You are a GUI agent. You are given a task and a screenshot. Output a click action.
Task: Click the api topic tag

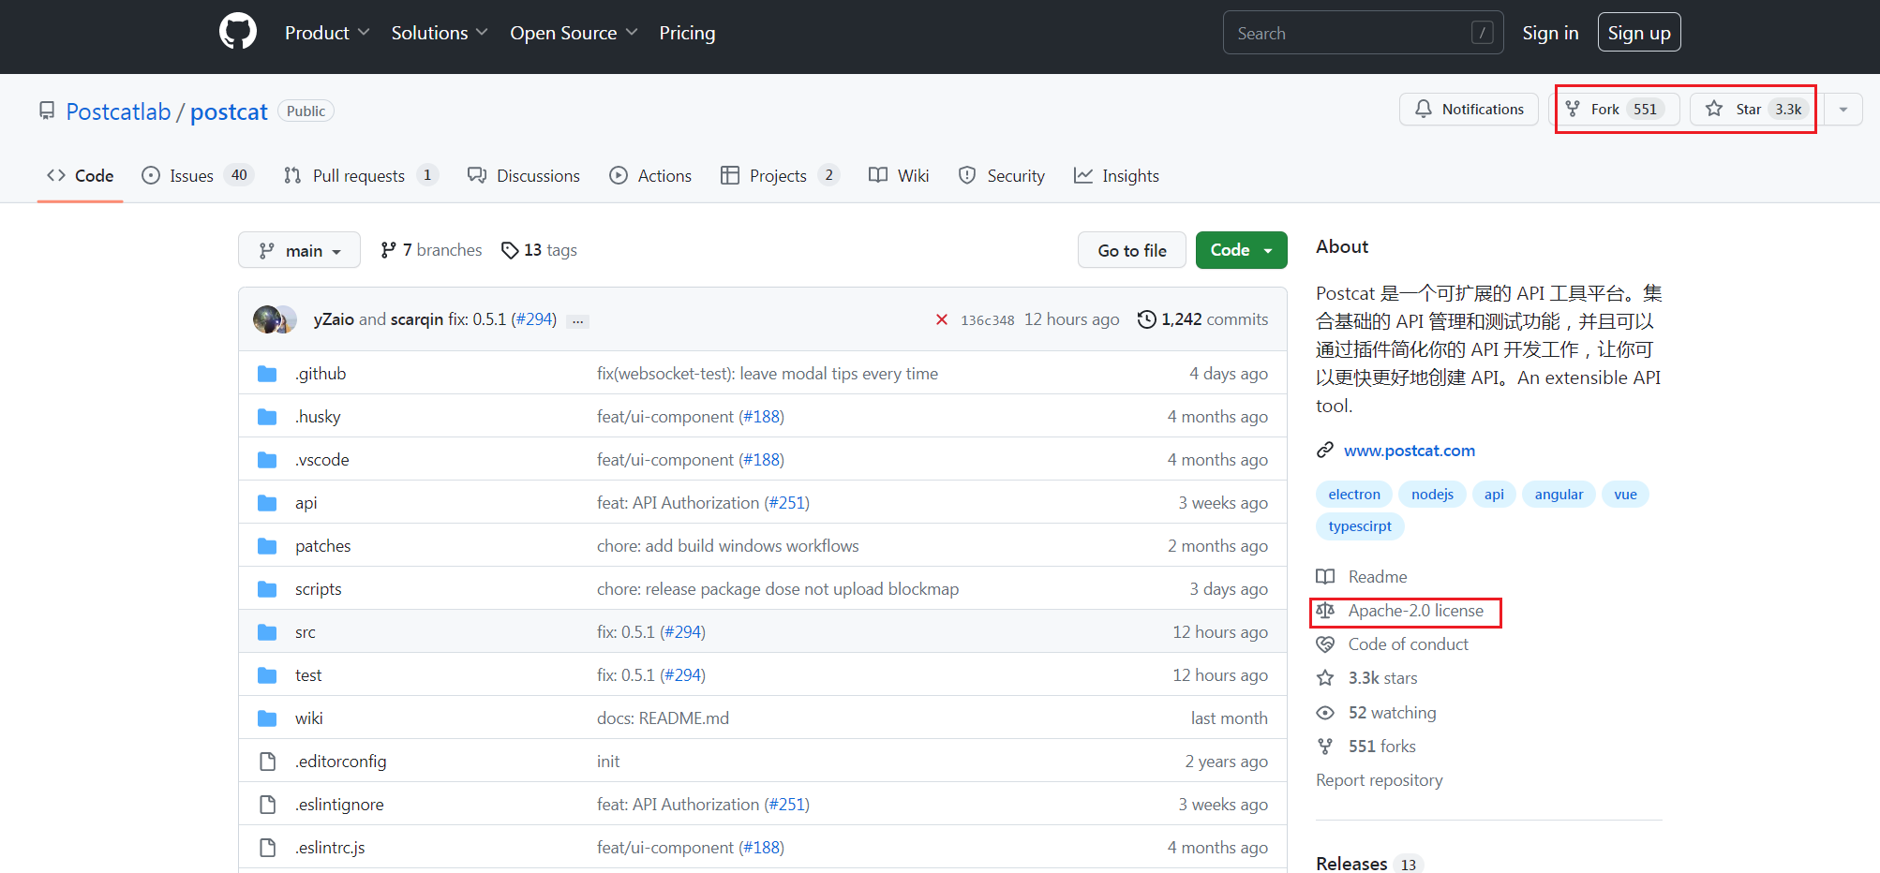coord(1493,495)
